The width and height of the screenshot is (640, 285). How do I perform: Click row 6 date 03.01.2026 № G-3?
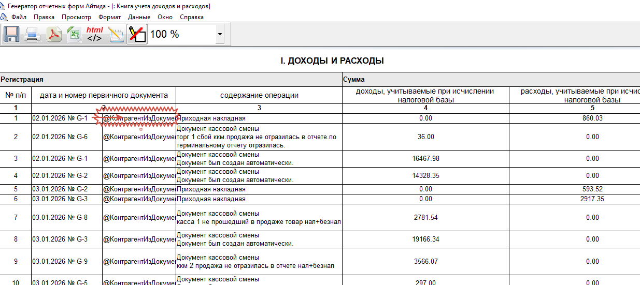pos(67,199)
